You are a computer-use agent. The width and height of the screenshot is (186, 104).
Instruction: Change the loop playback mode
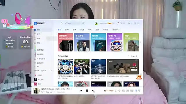(116, 91)
